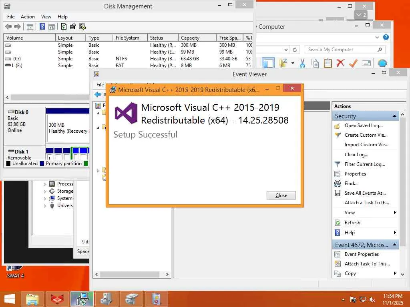Click the blue Help icon in Disk Management toolbar

(x=42, y=26)
